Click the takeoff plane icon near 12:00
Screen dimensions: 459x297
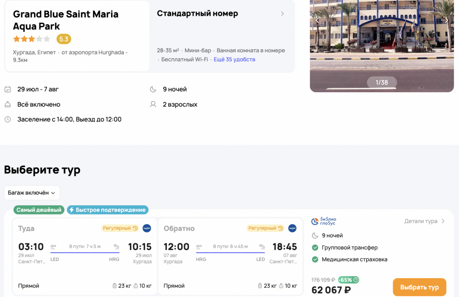[x=199, y=246]
